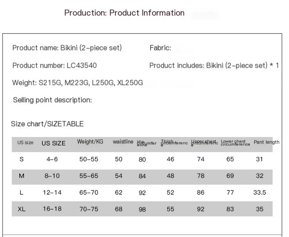Click the Fabric label

point(160,48)
